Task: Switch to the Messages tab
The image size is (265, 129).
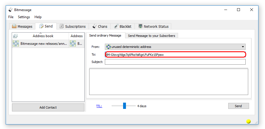Action: [x=22, y=26]
